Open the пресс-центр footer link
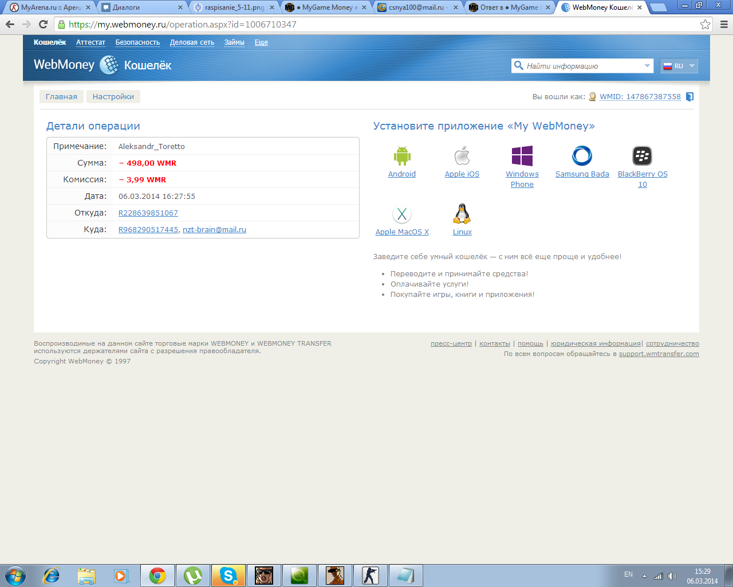This screenshot has width=733, height=587. point(451,343)
